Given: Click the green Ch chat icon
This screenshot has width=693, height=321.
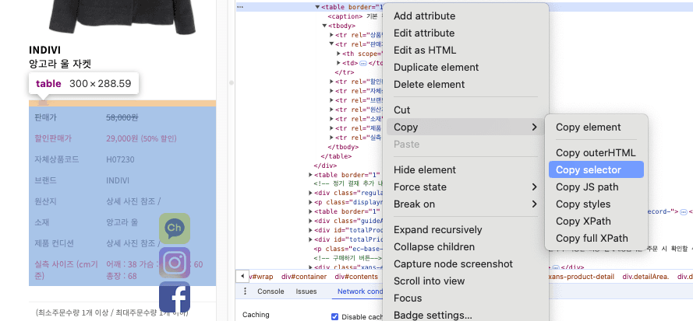Looking at the screenshot, I should 175,229.
